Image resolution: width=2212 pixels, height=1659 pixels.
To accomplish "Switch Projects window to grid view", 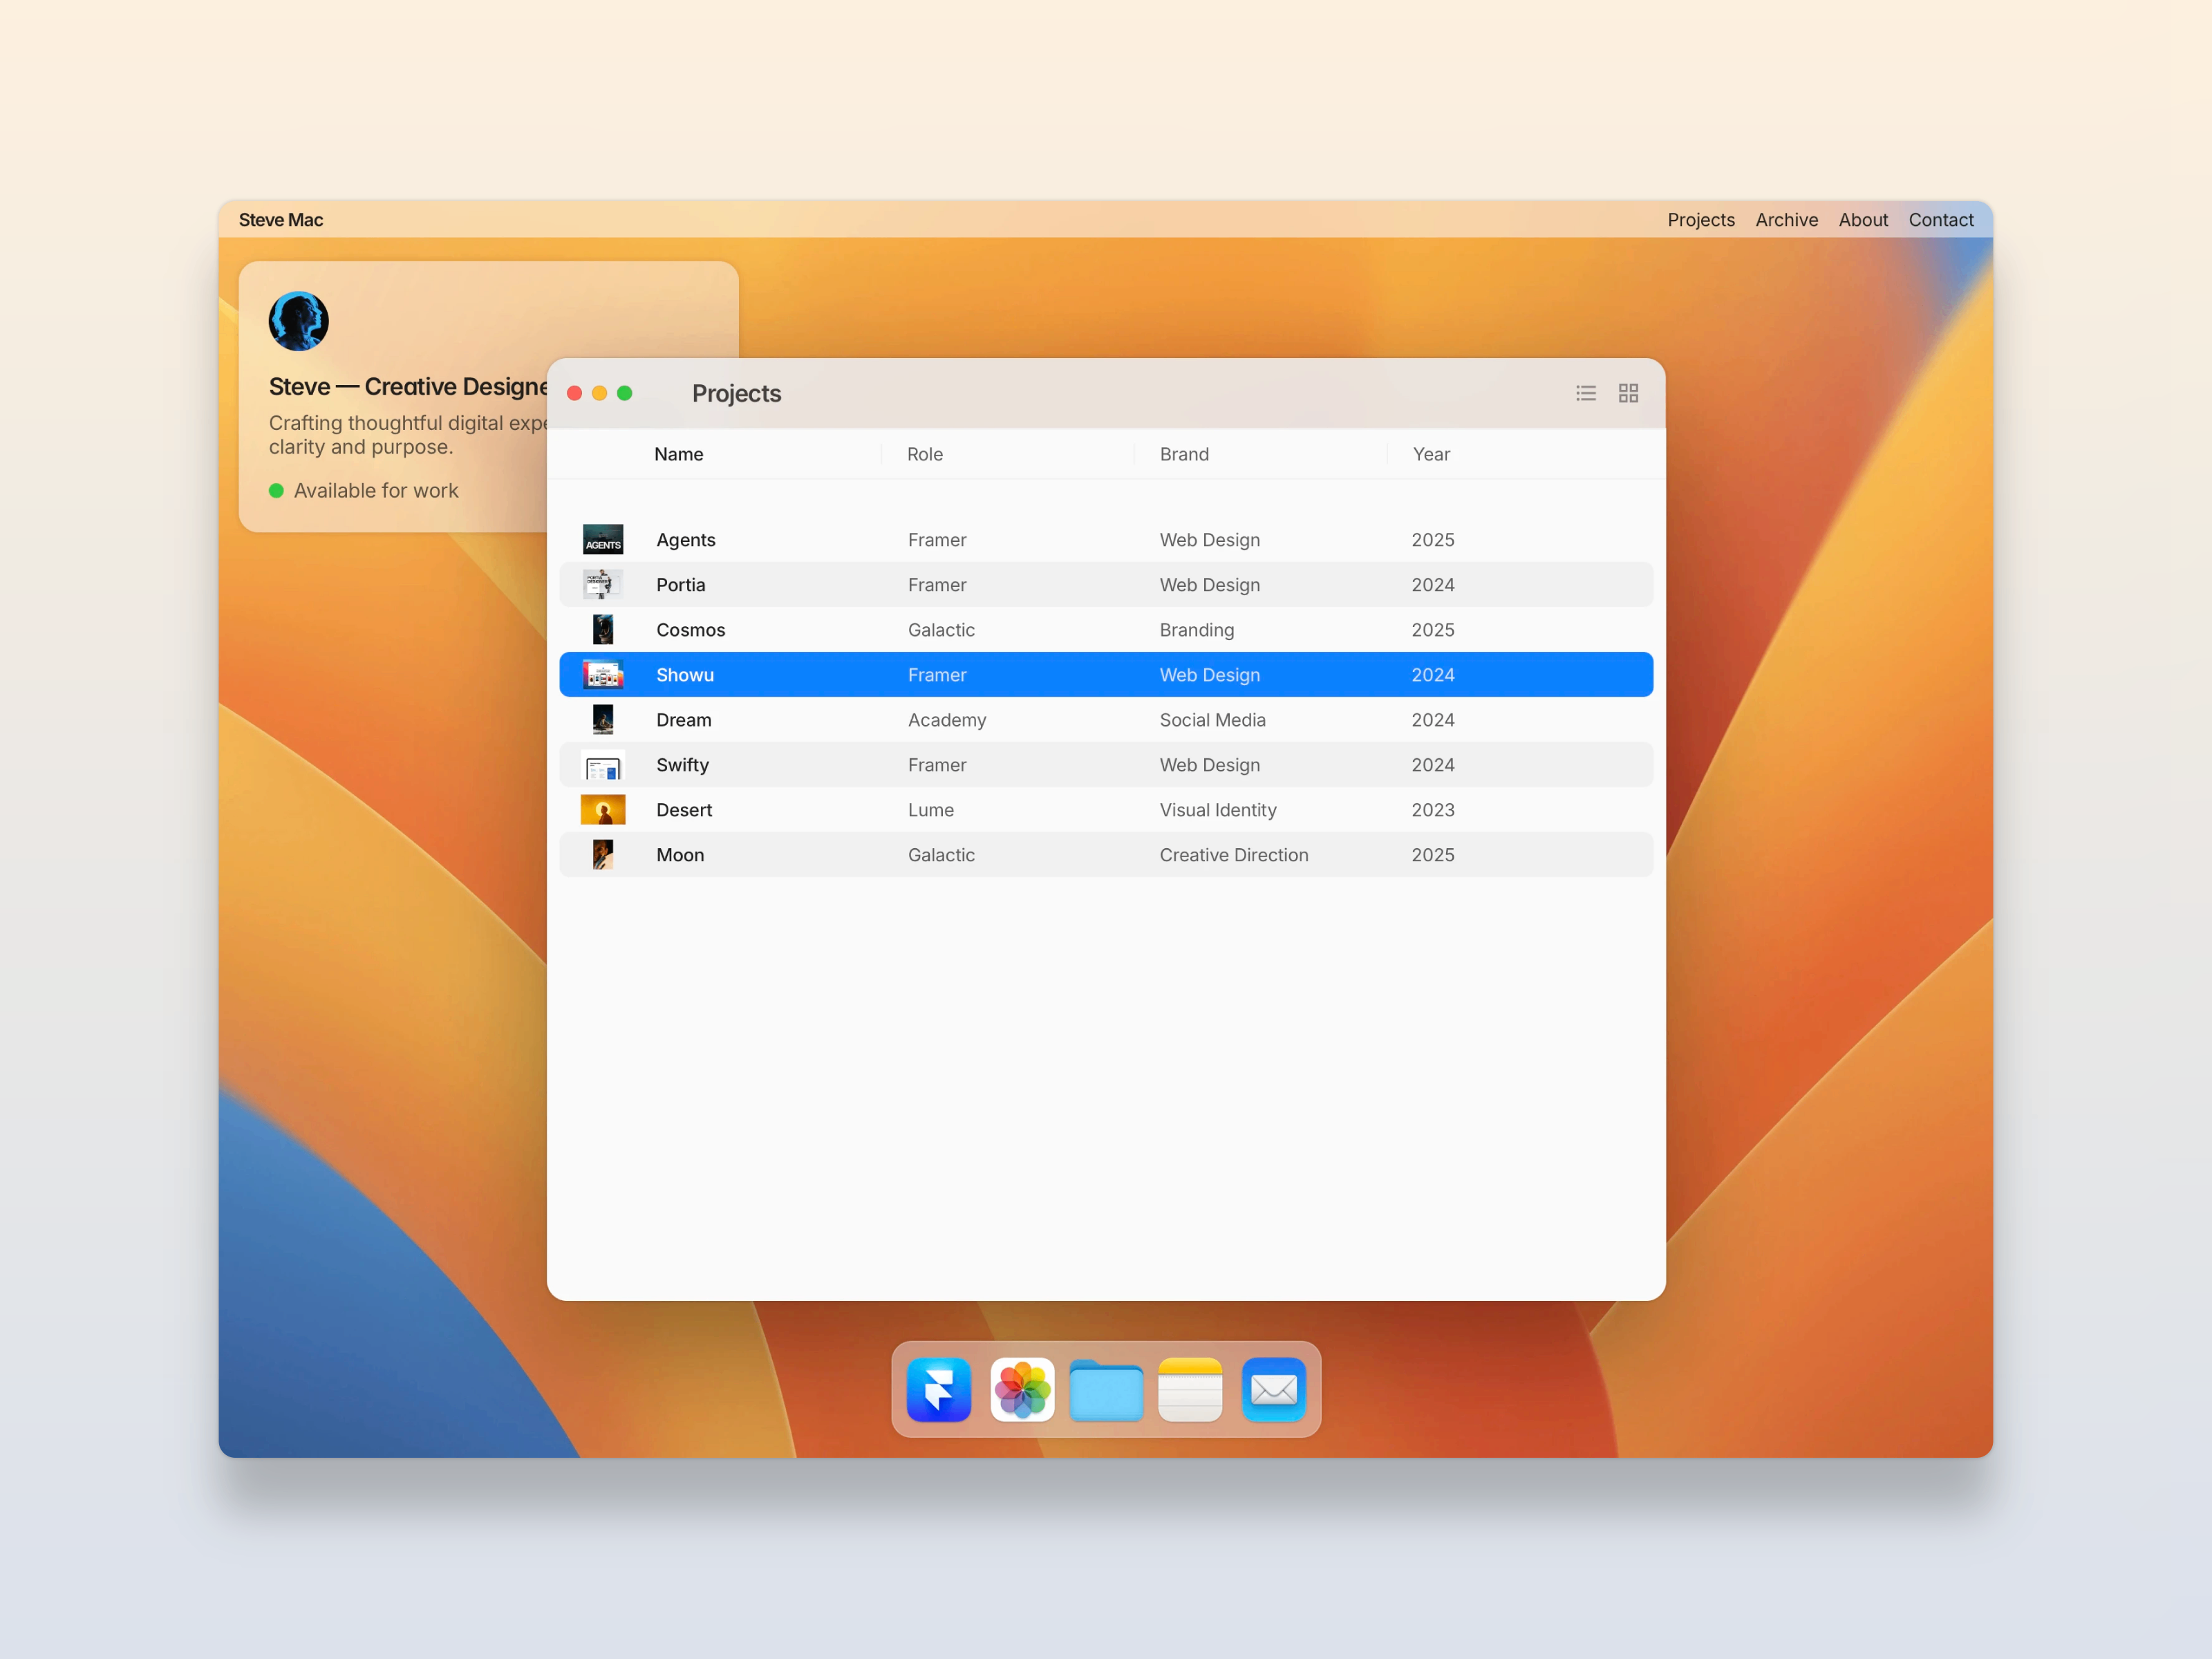I will 1628,393.
